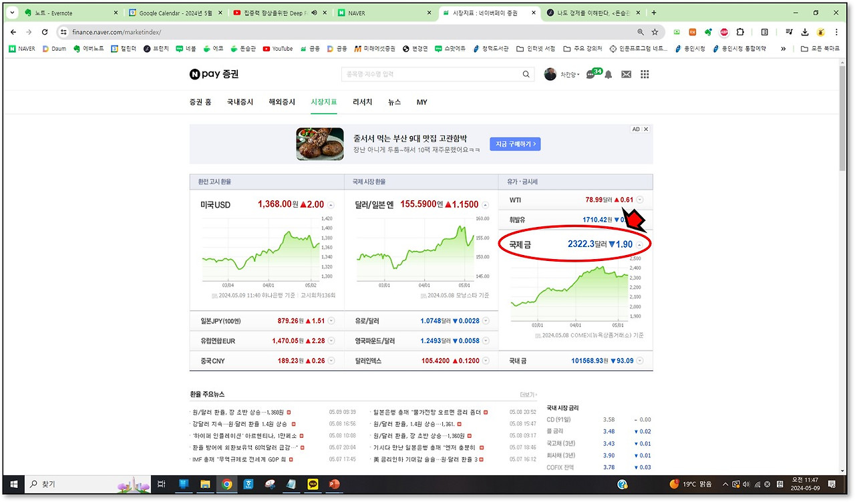This screenshot has width=855, height=502.
Task: Go to the 증권 홈 tab
Action: (x=200, y=102)
